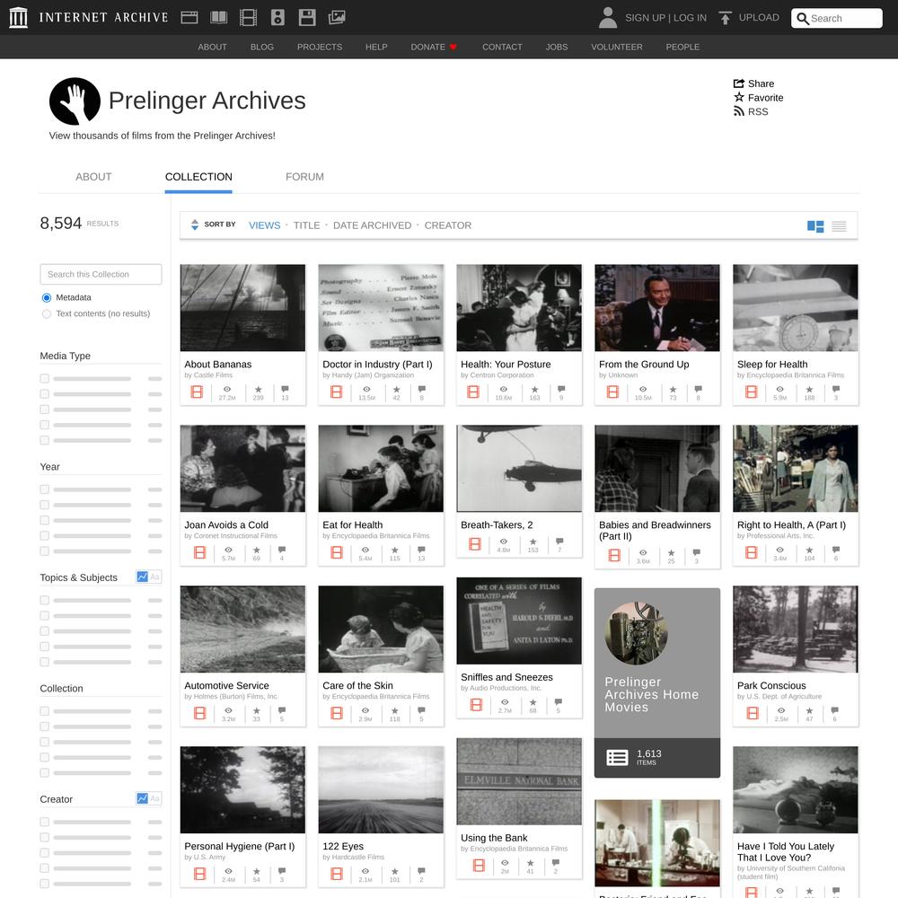Select the Metadata radio button
The width and height of the screenshot is (898, 898).
pos(47,298)
